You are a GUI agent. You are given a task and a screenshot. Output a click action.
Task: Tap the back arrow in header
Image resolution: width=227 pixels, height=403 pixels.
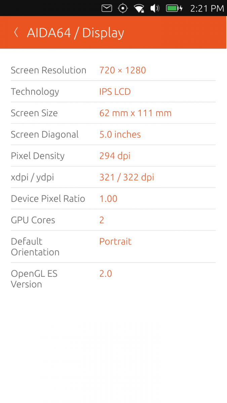point(16,33)
